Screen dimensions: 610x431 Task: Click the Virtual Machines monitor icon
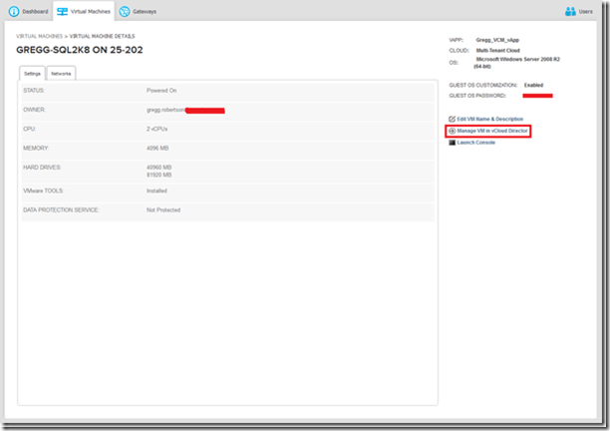pos(62,12)
